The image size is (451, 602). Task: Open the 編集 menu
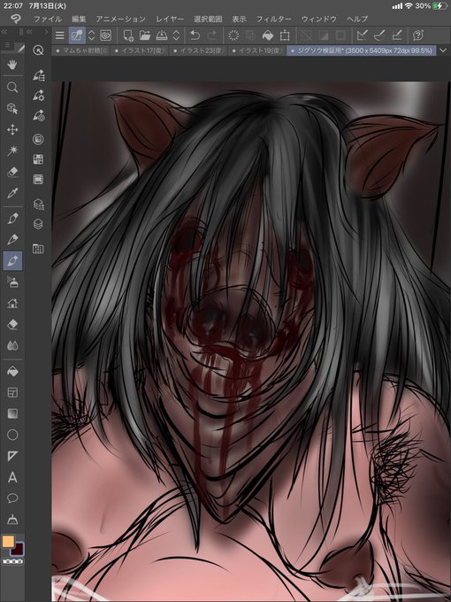(x=79, y=19)
